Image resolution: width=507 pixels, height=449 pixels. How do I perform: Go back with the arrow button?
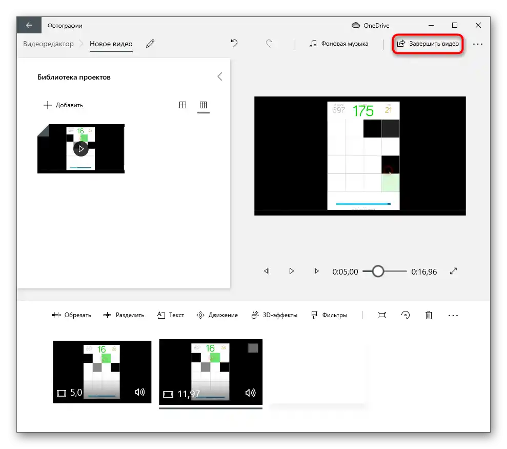[29, 25]
